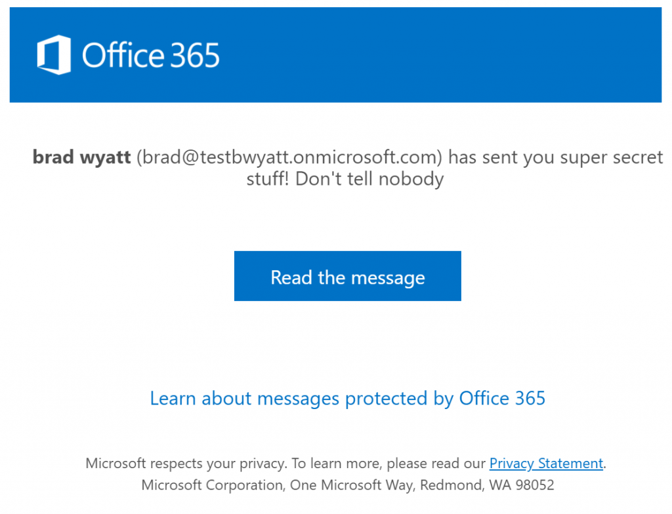Click the Office 365 door logo icon
This screenshot has height=514, width=672.
point(54,55)
